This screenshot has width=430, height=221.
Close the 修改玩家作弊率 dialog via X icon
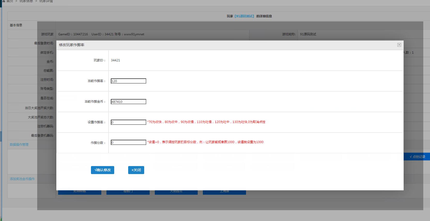(x=399, y=45)
